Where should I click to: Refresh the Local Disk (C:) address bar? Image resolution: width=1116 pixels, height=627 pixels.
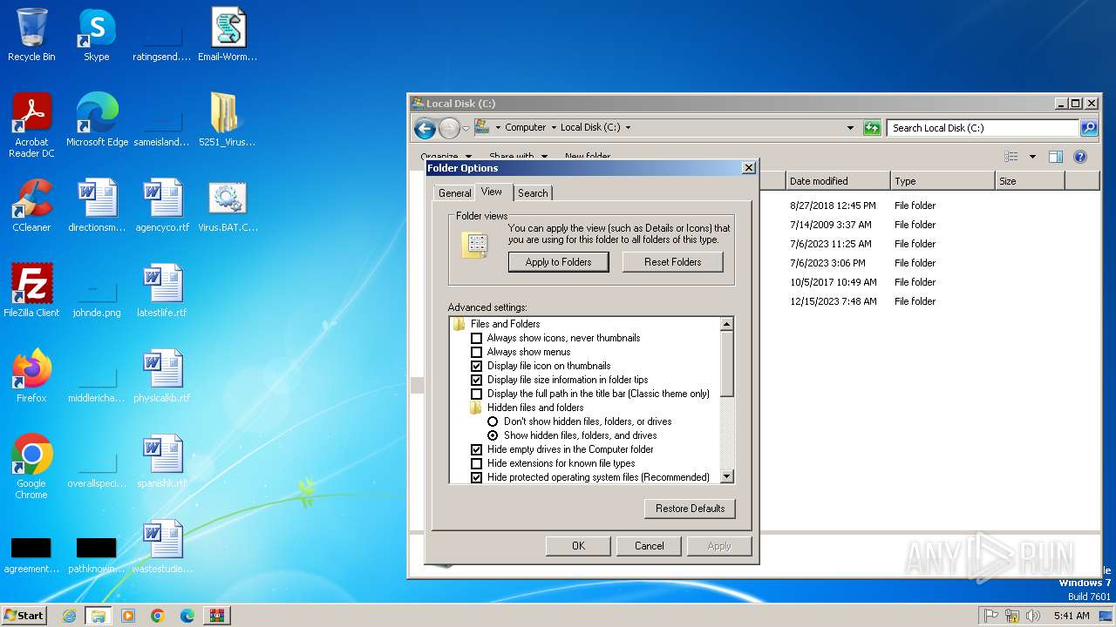(x=872, y=128)
